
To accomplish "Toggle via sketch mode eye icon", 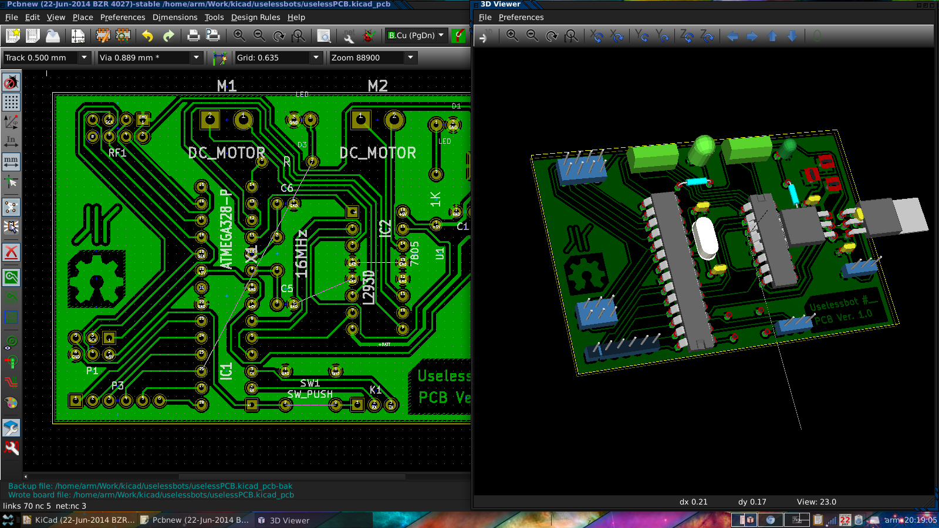I will [11, 342].
